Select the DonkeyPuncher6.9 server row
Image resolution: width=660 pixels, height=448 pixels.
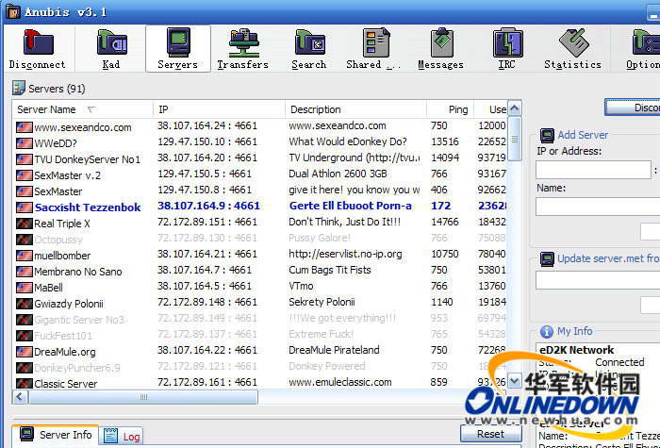[261, 368]
